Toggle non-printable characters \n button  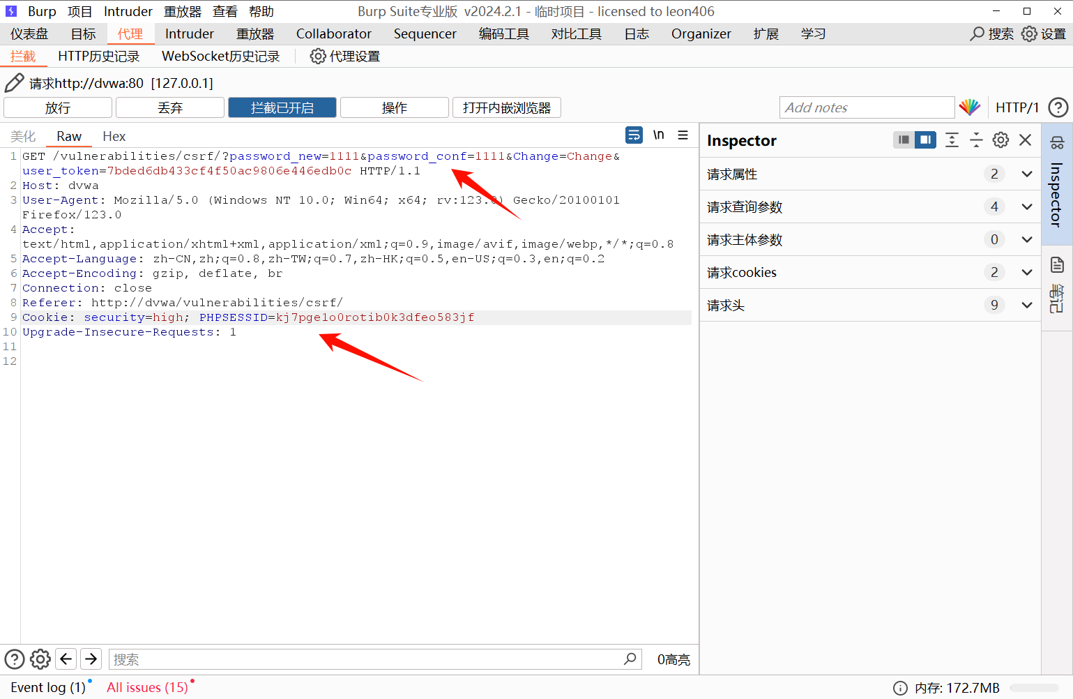point(658,135)
